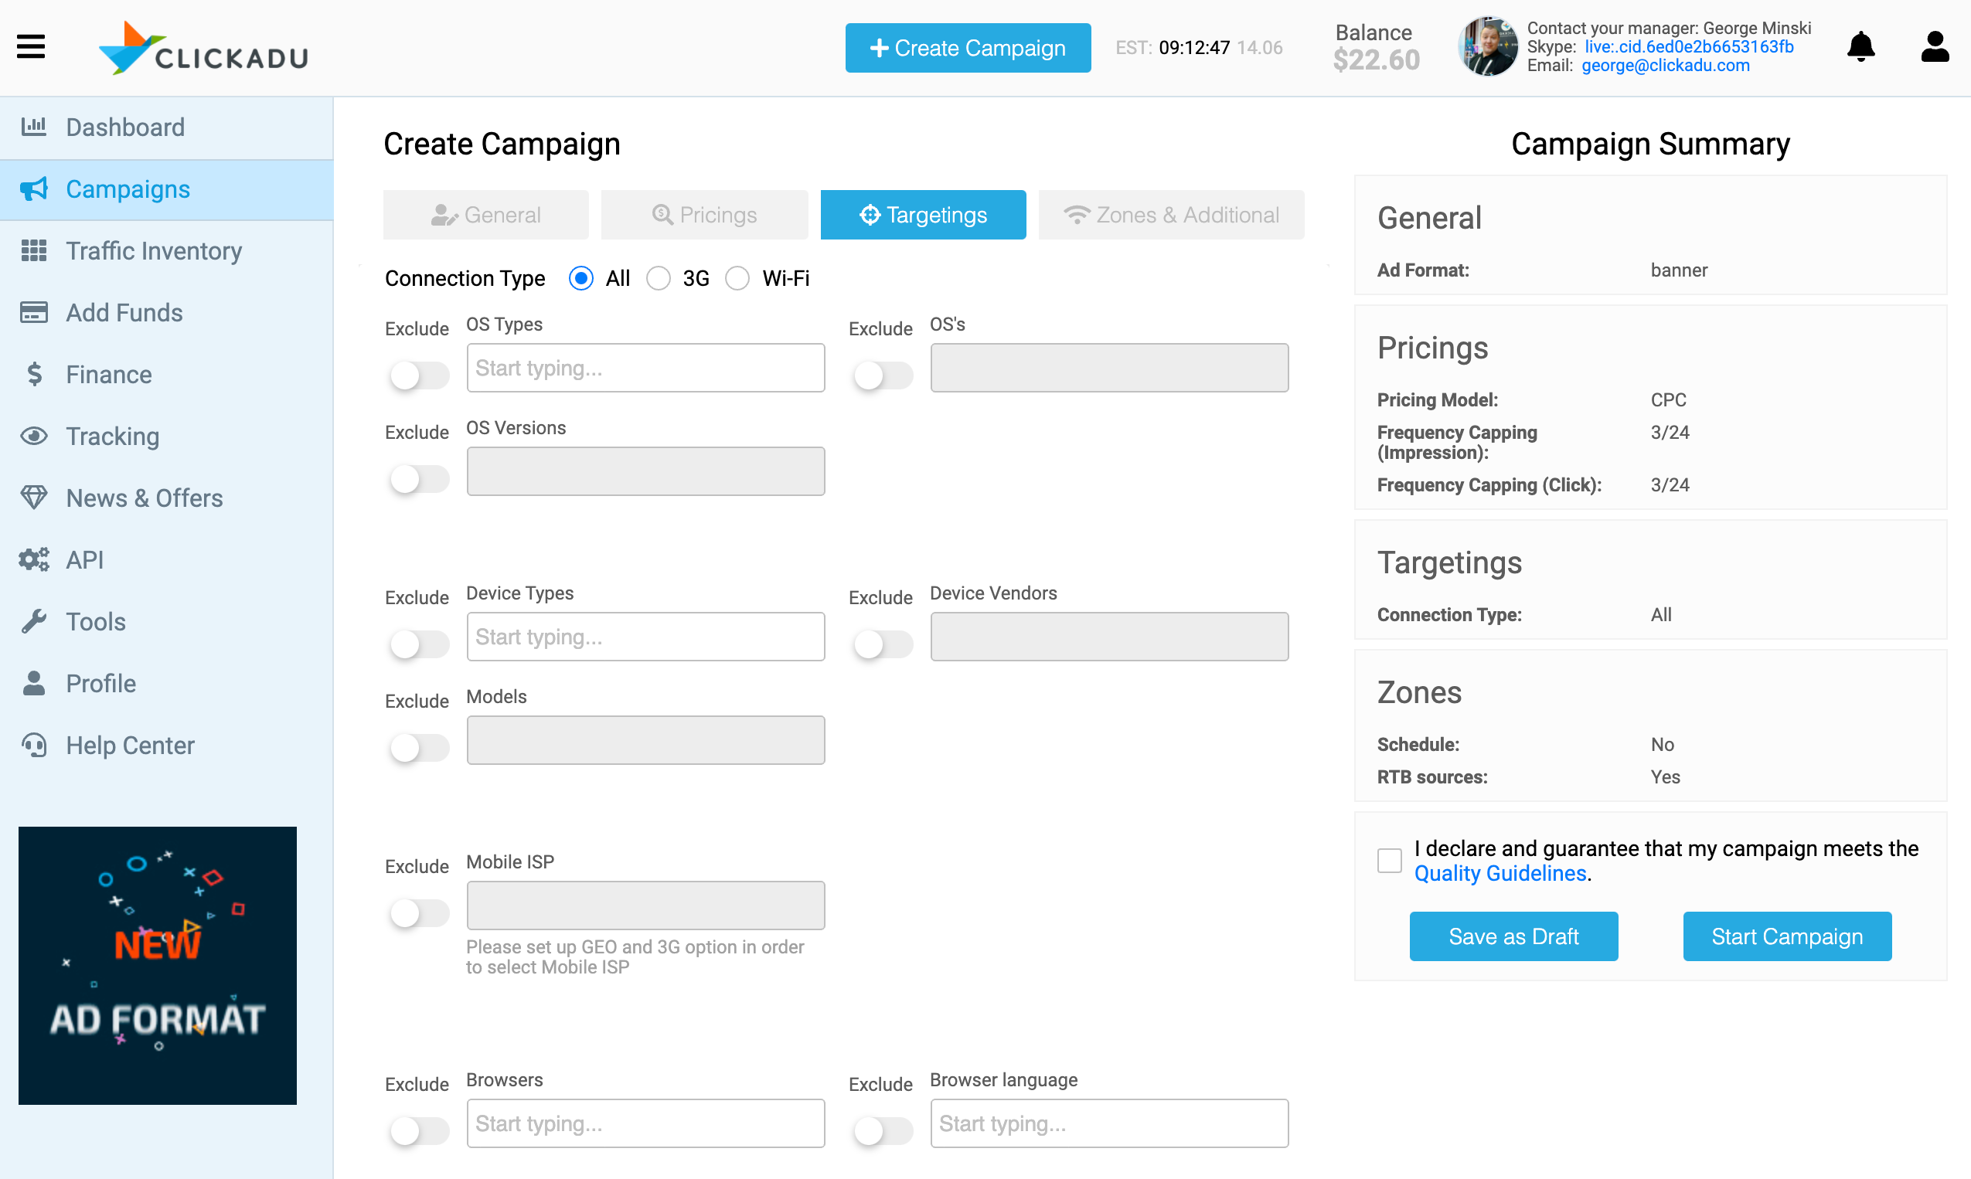This screenshot has height=1179, width=1971.
Task: Open News & Offers page
Action: point(166,498)
